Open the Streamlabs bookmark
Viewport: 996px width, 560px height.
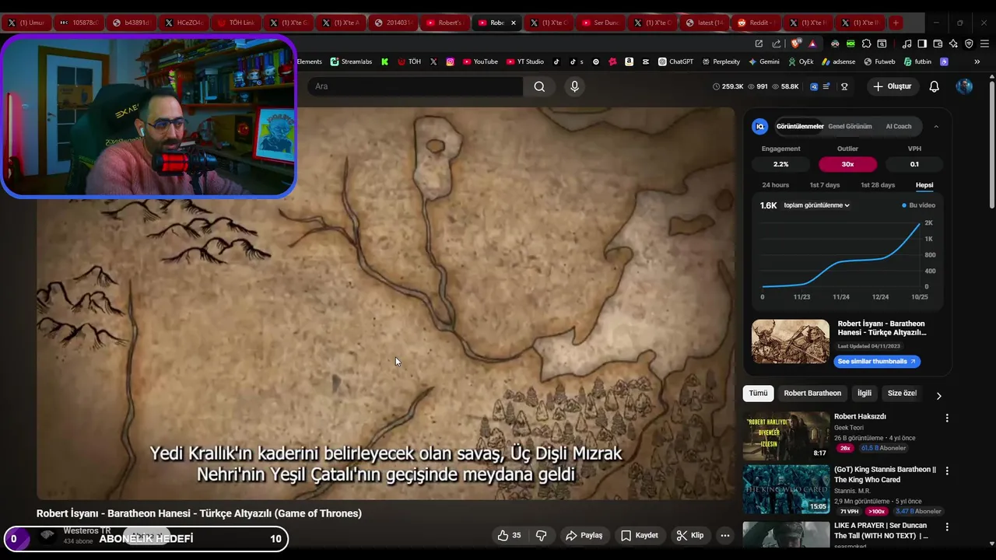[x=351, y=61]
